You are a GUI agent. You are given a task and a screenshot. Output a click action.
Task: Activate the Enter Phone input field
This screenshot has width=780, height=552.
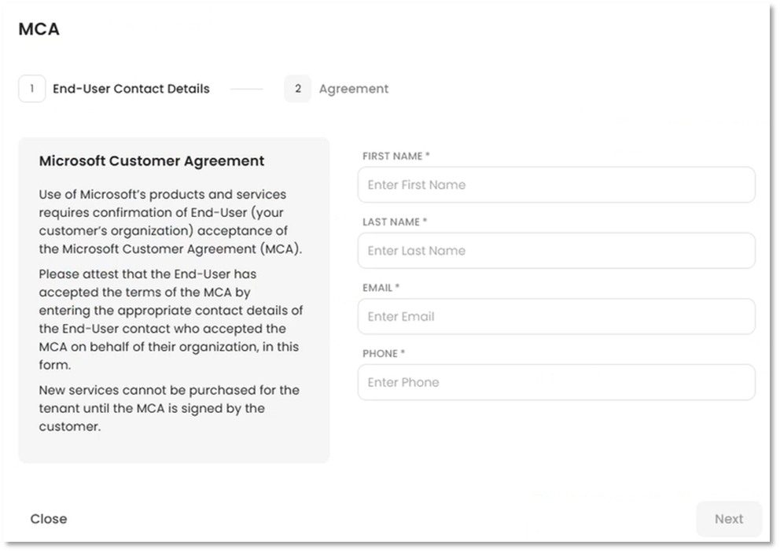coord(556,382)
